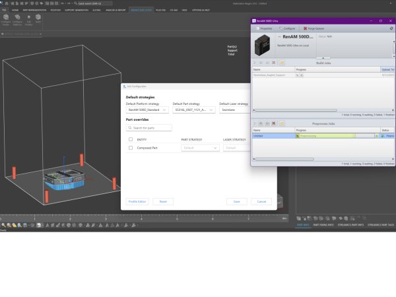Open the folder icon in Preprocess Jobs toolbar
This screenshot has height=297, width=396.
[282, 123]
